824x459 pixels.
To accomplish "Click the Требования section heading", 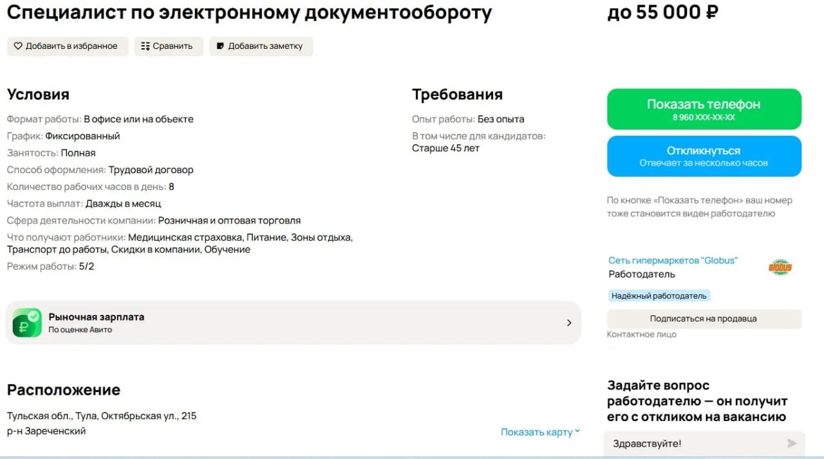I will [x=457, y=95].
